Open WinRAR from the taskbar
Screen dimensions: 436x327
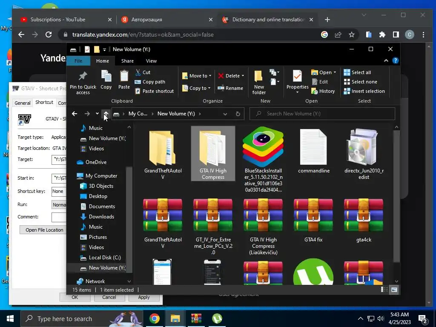196,318
